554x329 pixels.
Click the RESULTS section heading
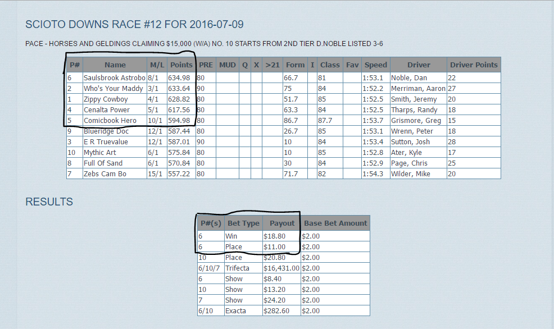coord(49,202)
